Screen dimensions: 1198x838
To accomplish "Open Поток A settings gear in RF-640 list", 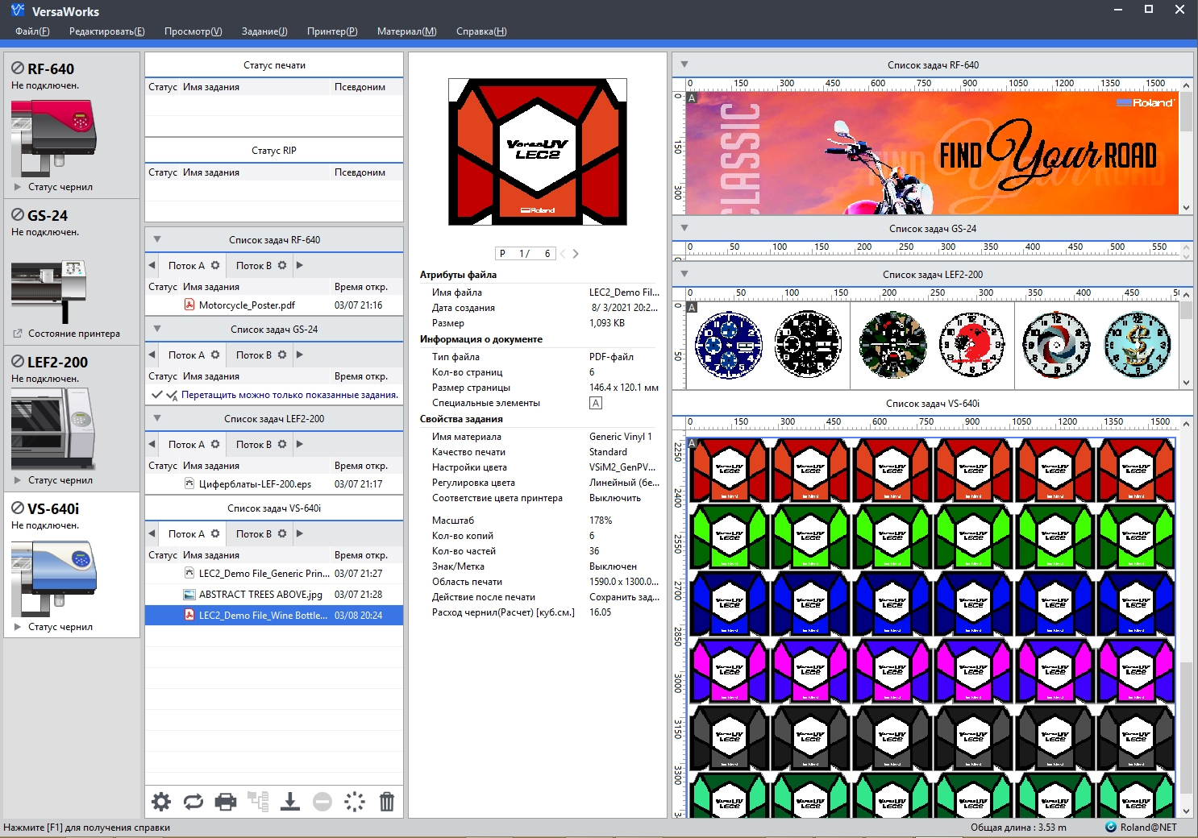I will coord(215,265).
